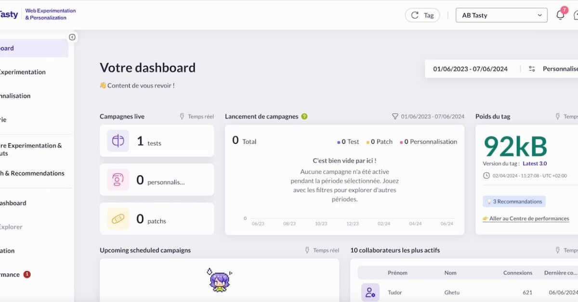578x302 pixels.
Task: Click the purple Test legend dot
Action: pos(339,142)
